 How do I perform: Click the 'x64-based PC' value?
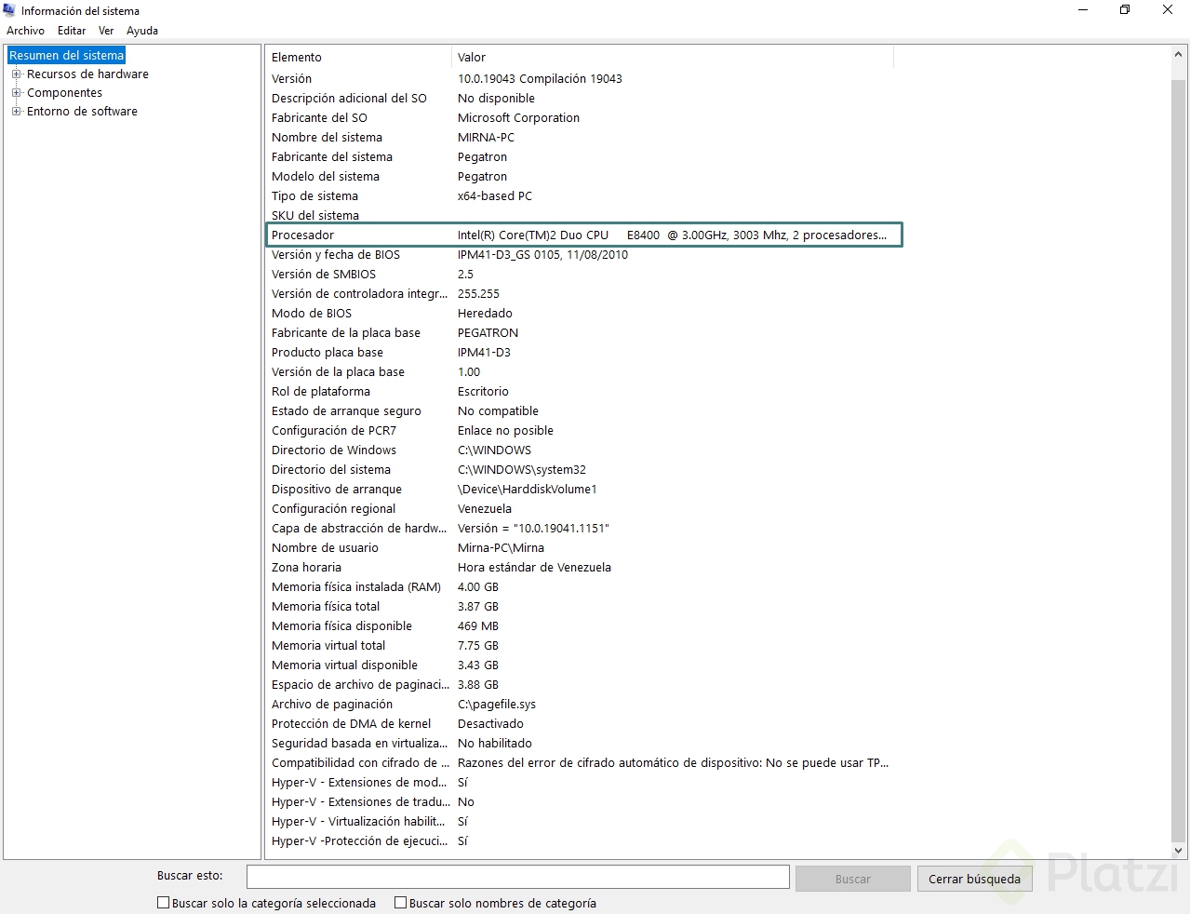pos(495,196)
